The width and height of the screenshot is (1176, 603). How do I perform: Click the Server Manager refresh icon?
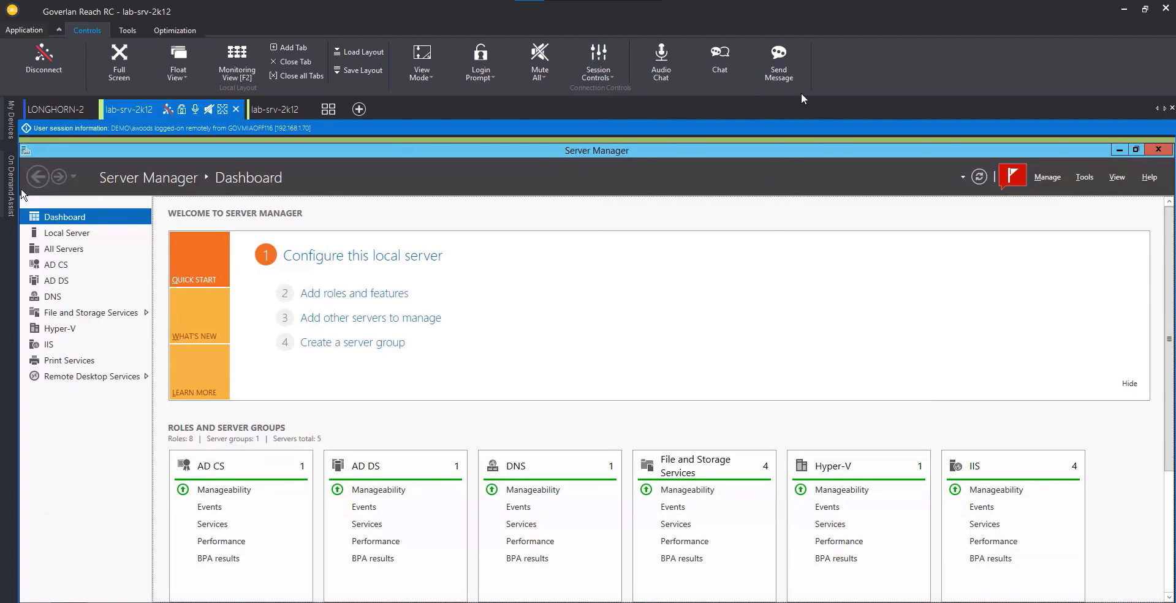tap(979, 177)
